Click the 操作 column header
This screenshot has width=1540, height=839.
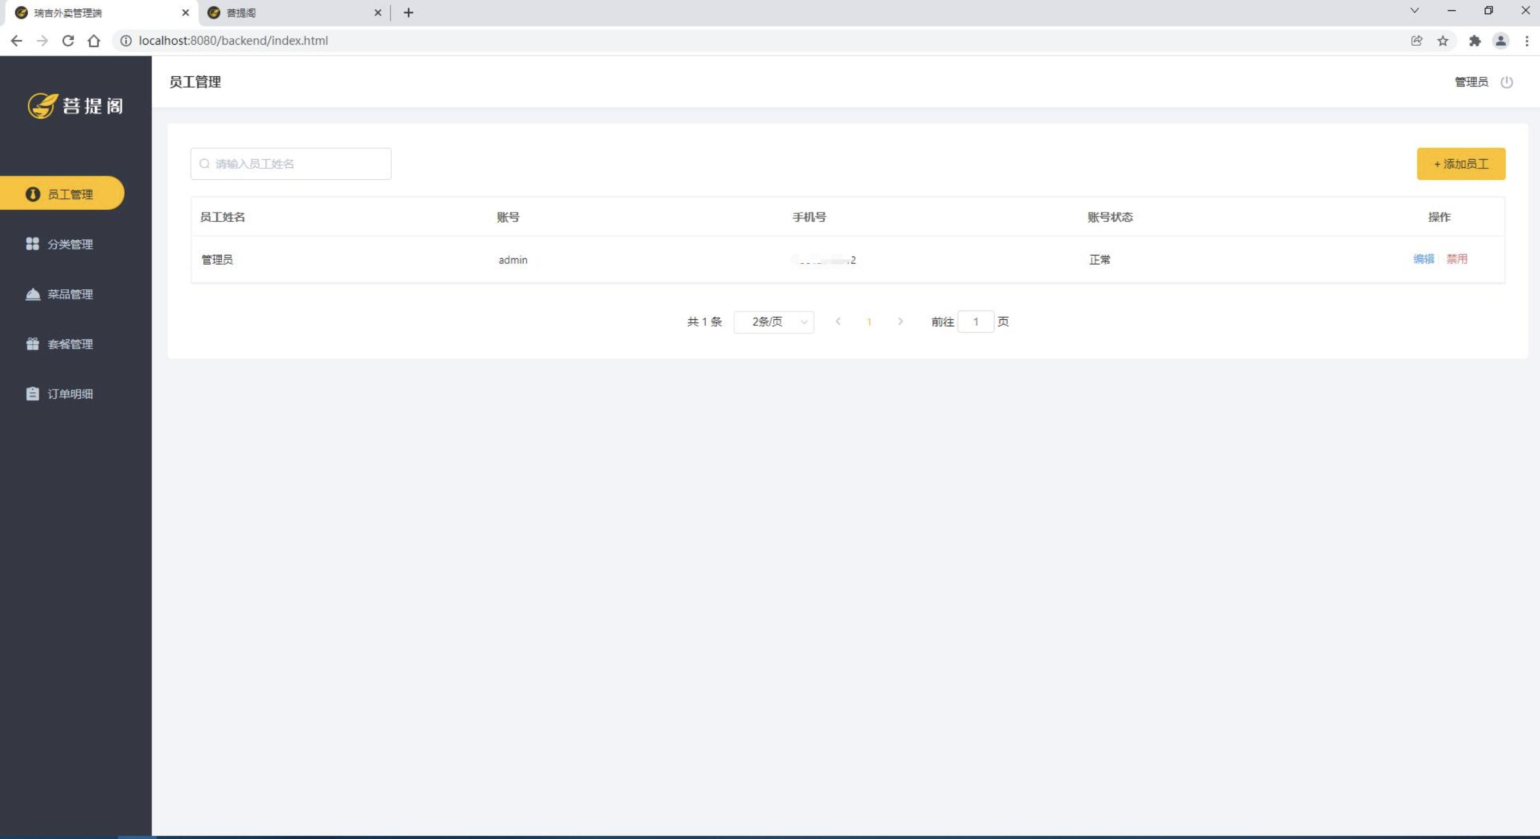click(1440, 217)
